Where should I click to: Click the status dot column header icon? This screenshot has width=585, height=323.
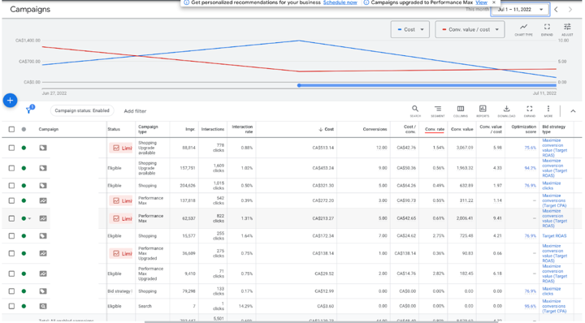(x=24, y=129)
